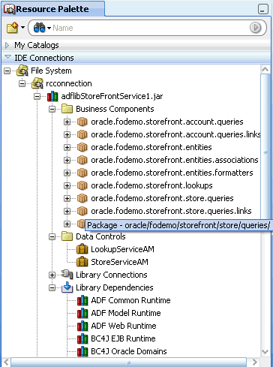Expand the package node hidden behind tooltip
Screen dimensions: 273x367
67,224
